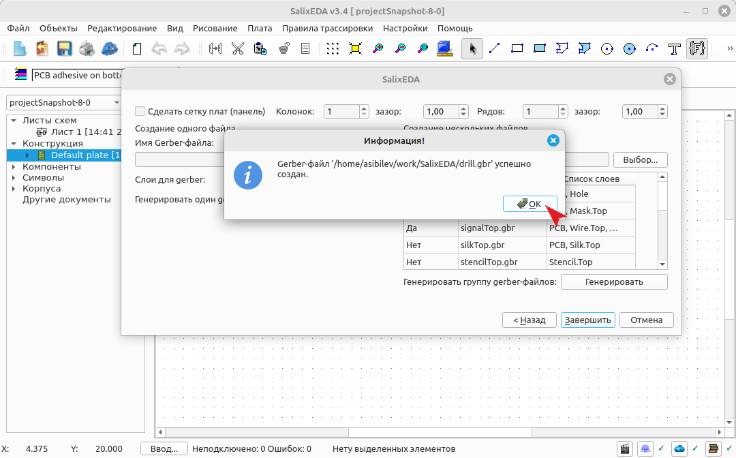
Task: Click the mirror/flip toolbar icon
Action: pyautogui.click(x=215, y=48)
